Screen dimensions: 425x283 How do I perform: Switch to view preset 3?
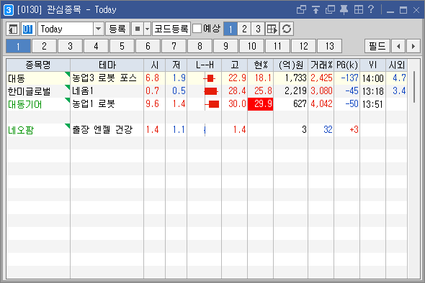tap(258, 29)
